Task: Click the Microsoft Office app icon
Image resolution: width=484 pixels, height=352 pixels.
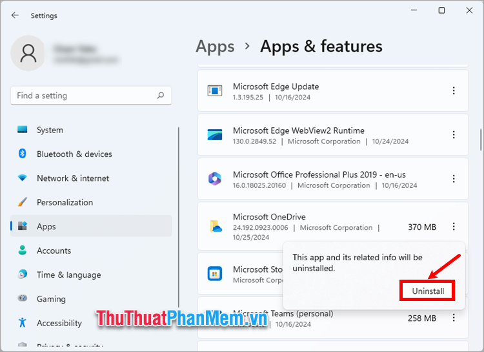Action: pyautogui.click(x=214, y=179)
